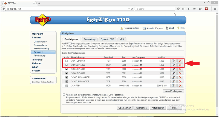
Task: Open the Kennwort setzen link
Action: pyautogui.click(x=130, y=28)
